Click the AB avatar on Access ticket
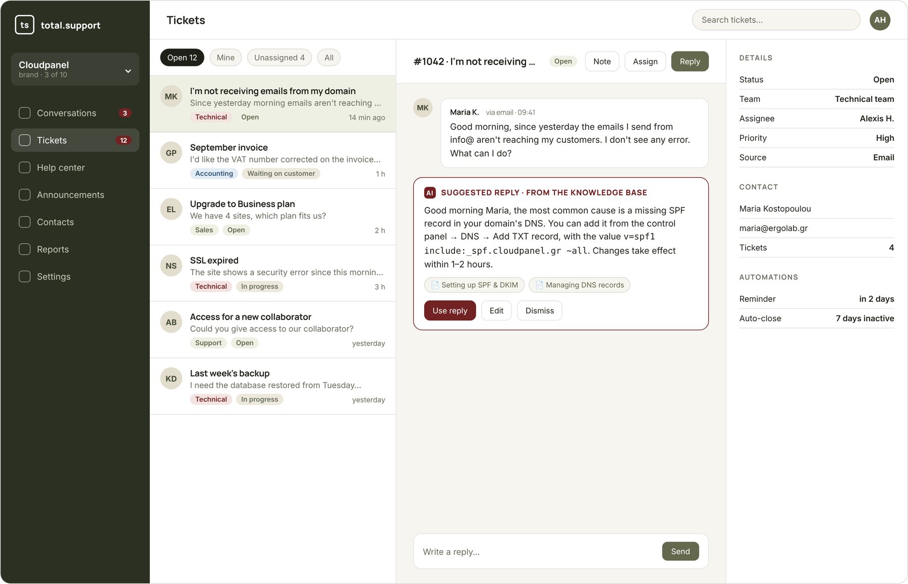Screen dimensions: 908x584 pyautogui.click(x=171, y=323)
